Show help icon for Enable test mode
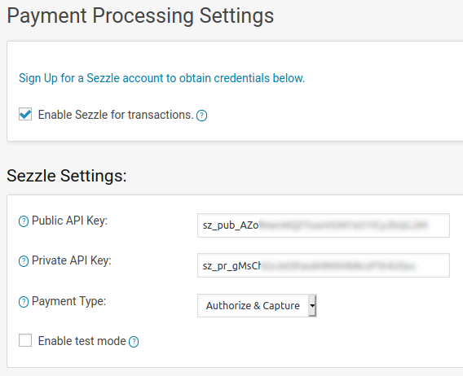This screenshot has height=376, width=463. tap(134, 342)
